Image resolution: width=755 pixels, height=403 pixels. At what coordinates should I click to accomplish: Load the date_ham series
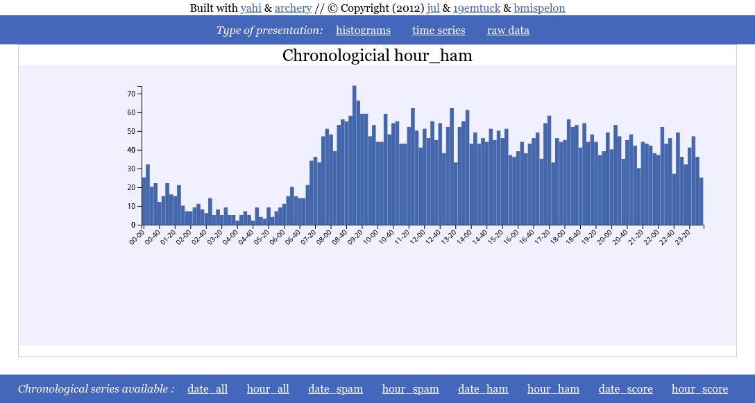(x=483, y=389)
